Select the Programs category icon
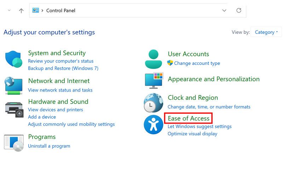The width and height of the screenshot is (283, 182). click(x=14, y=142)
